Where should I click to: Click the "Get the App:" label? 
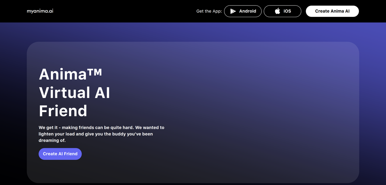click(x=209, y=11)
